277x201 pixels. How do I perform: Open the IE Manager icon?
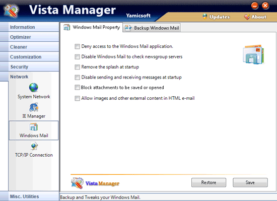34,107
